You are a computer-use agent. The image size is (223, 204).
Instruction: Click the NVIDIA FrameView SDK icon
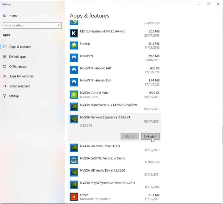(74, 107)
